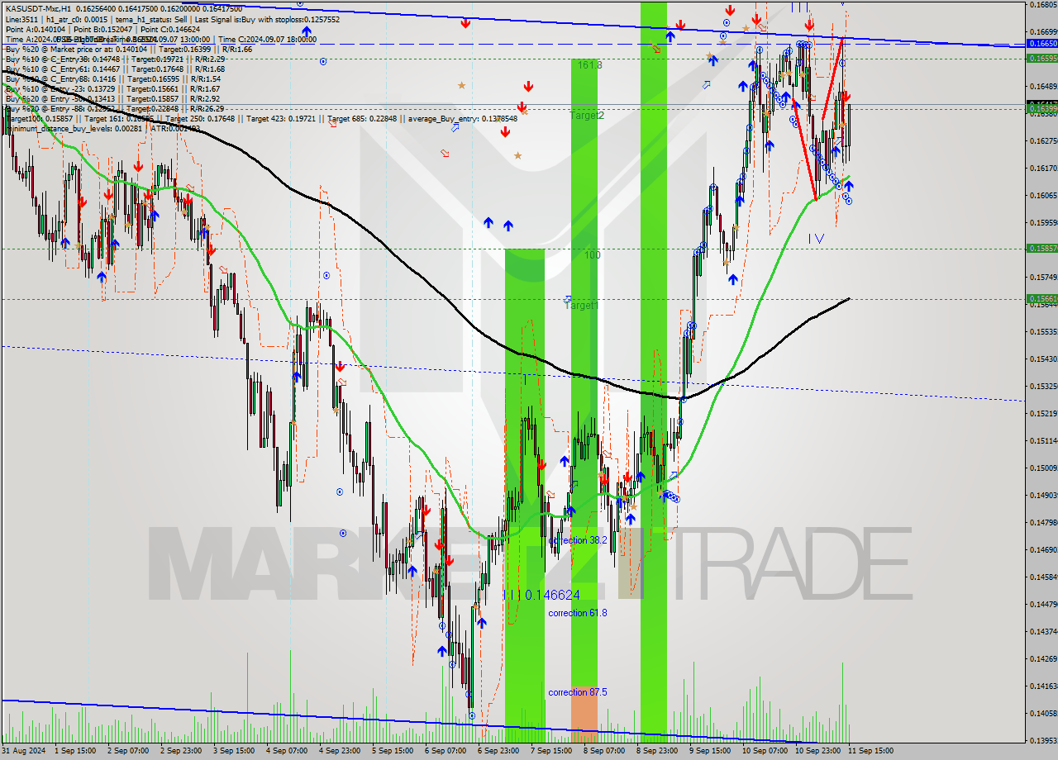Click the Buy %10 @ C_Entry88 line

coord(113,78)
